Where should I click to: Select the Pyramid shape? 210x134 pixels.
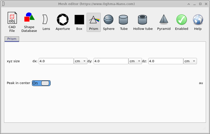coord(164,22)
